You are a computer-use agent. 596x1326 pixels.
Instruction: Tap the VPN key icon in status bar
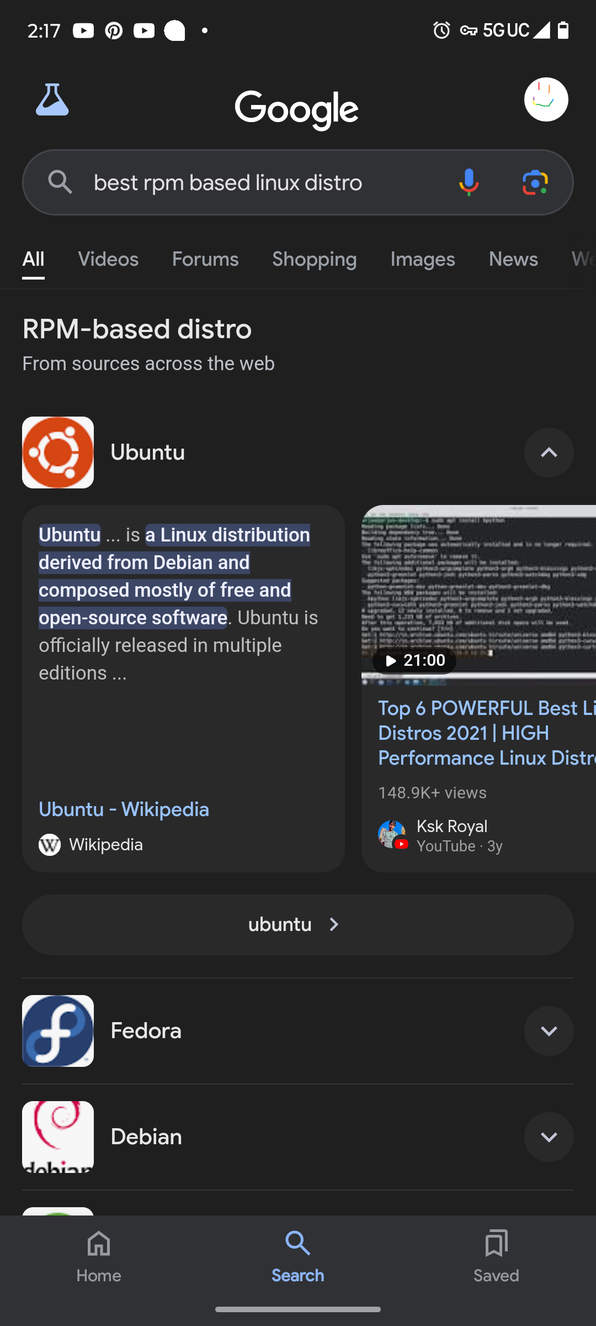469,30
